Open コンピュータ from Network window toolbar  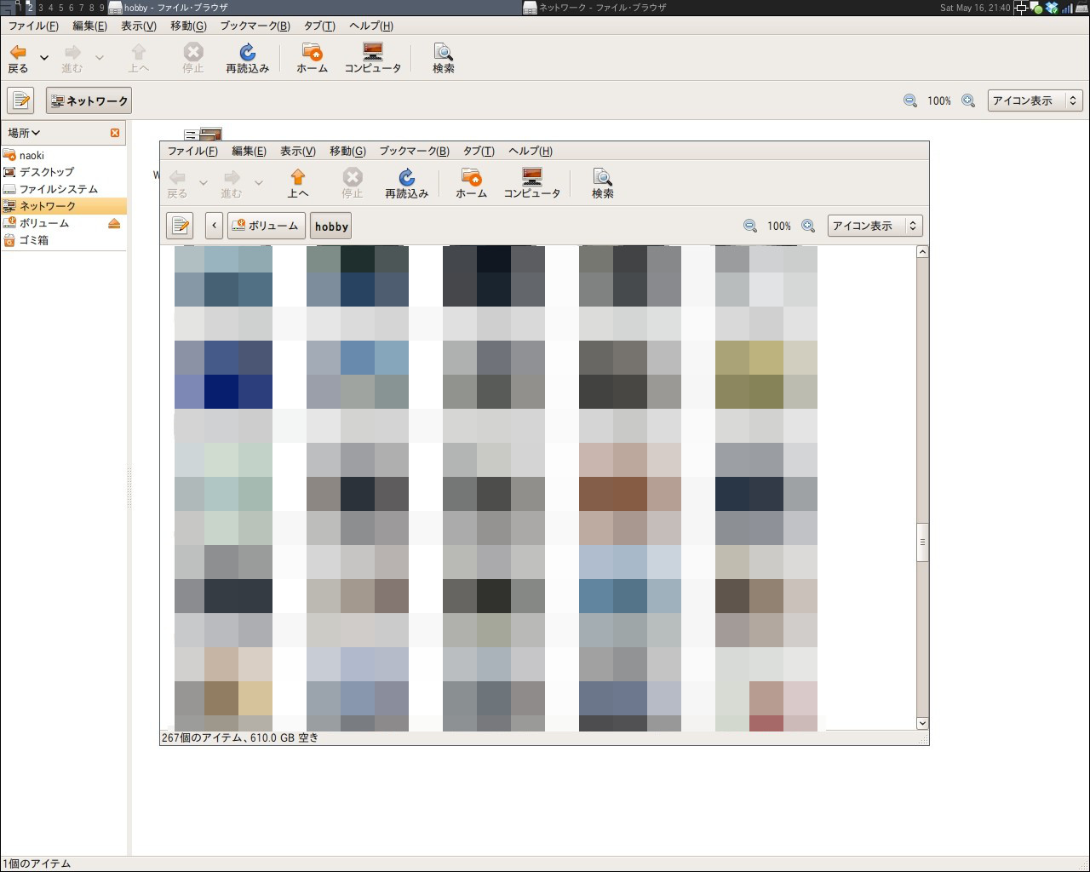click(x=372, y=58)
